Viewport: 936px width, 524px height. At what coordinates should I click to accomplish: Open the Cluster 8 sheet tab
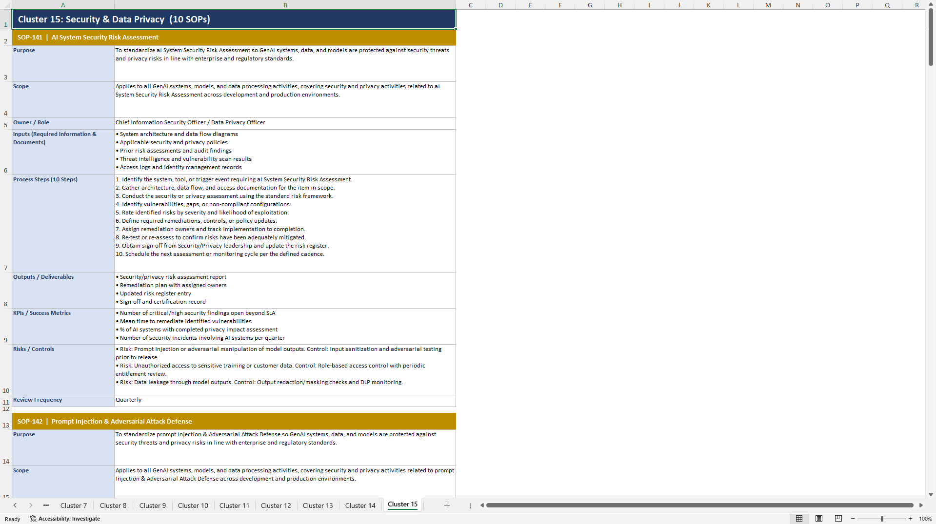(113, 505)
